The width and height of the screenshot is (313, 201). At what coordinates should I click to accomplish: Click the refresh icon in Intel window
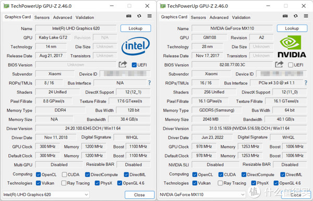139,16
